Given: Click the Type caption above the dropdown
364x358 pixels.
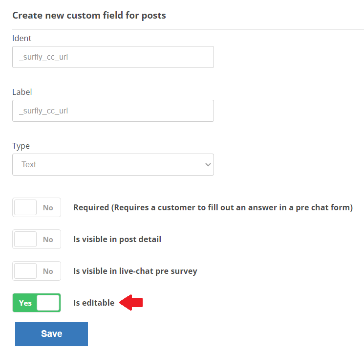Looking at the screenshot, I should coord(21,146).
